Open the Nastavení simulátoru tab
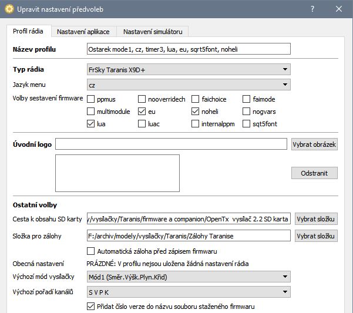This screenshot has height=313, width=353. pyautogui.click(x=152, y=31)
